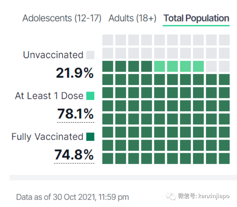Image resolution: width=237 pixels, height=207 pixels.
Task: Click the bottom-right dark green grid square
Action: tap(224, 158)
